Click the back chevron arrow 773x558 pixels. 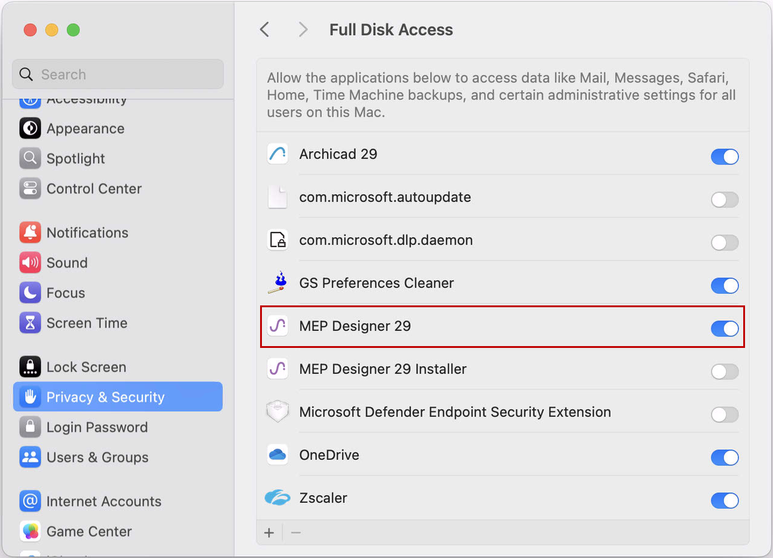tap(264, 29)
